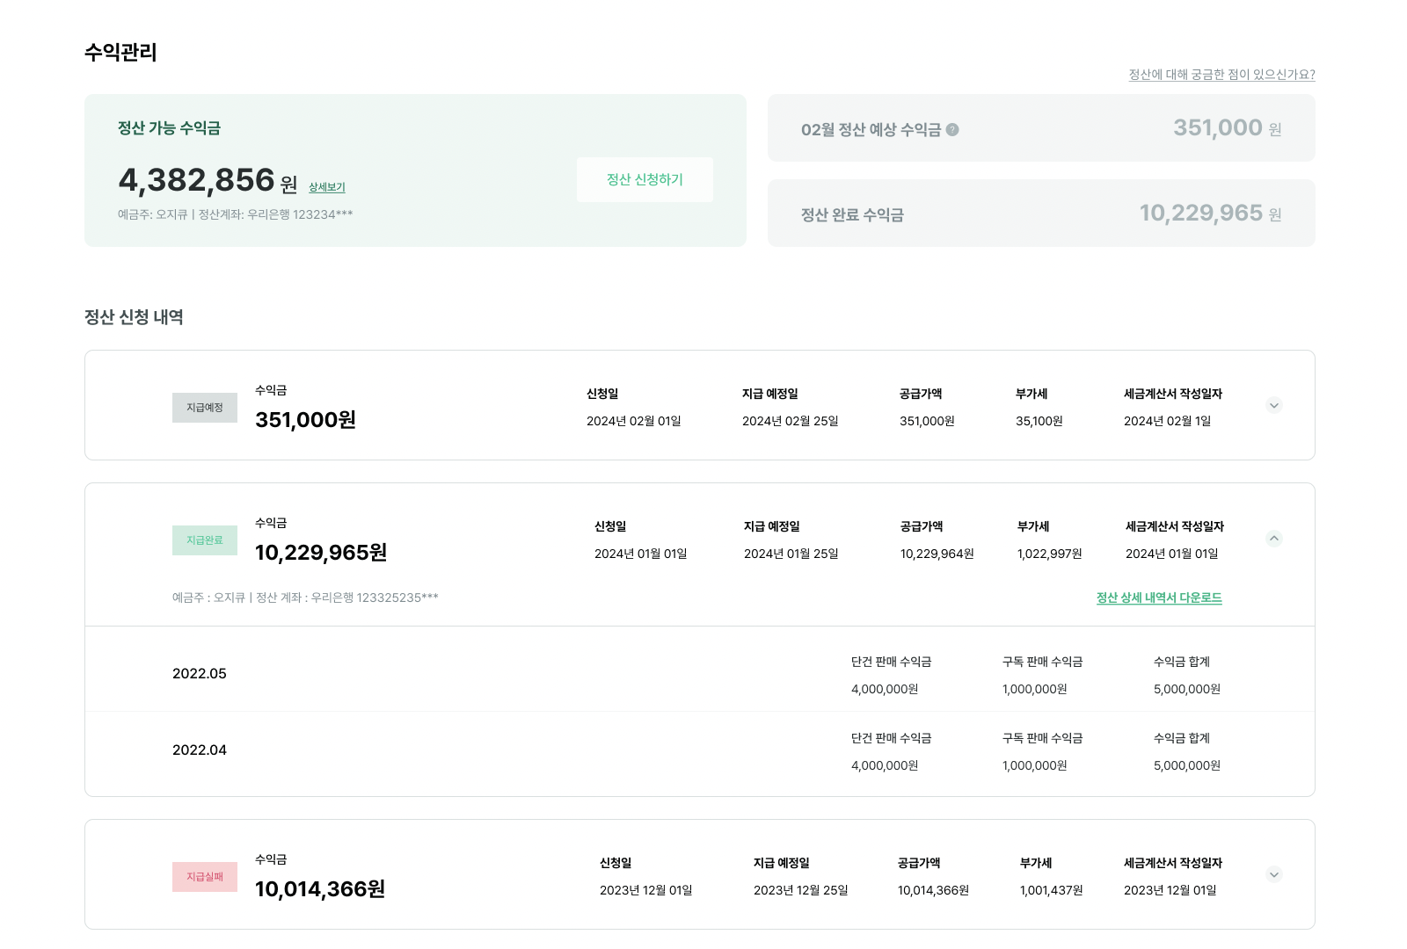Expand the 351,000원 settlement entry chevron

[1273, 406]
